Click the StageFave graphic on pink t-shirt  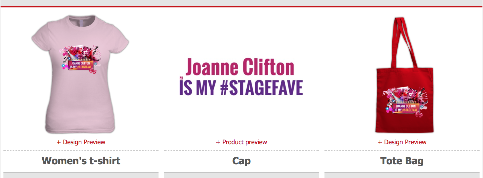tap(81, 59)
